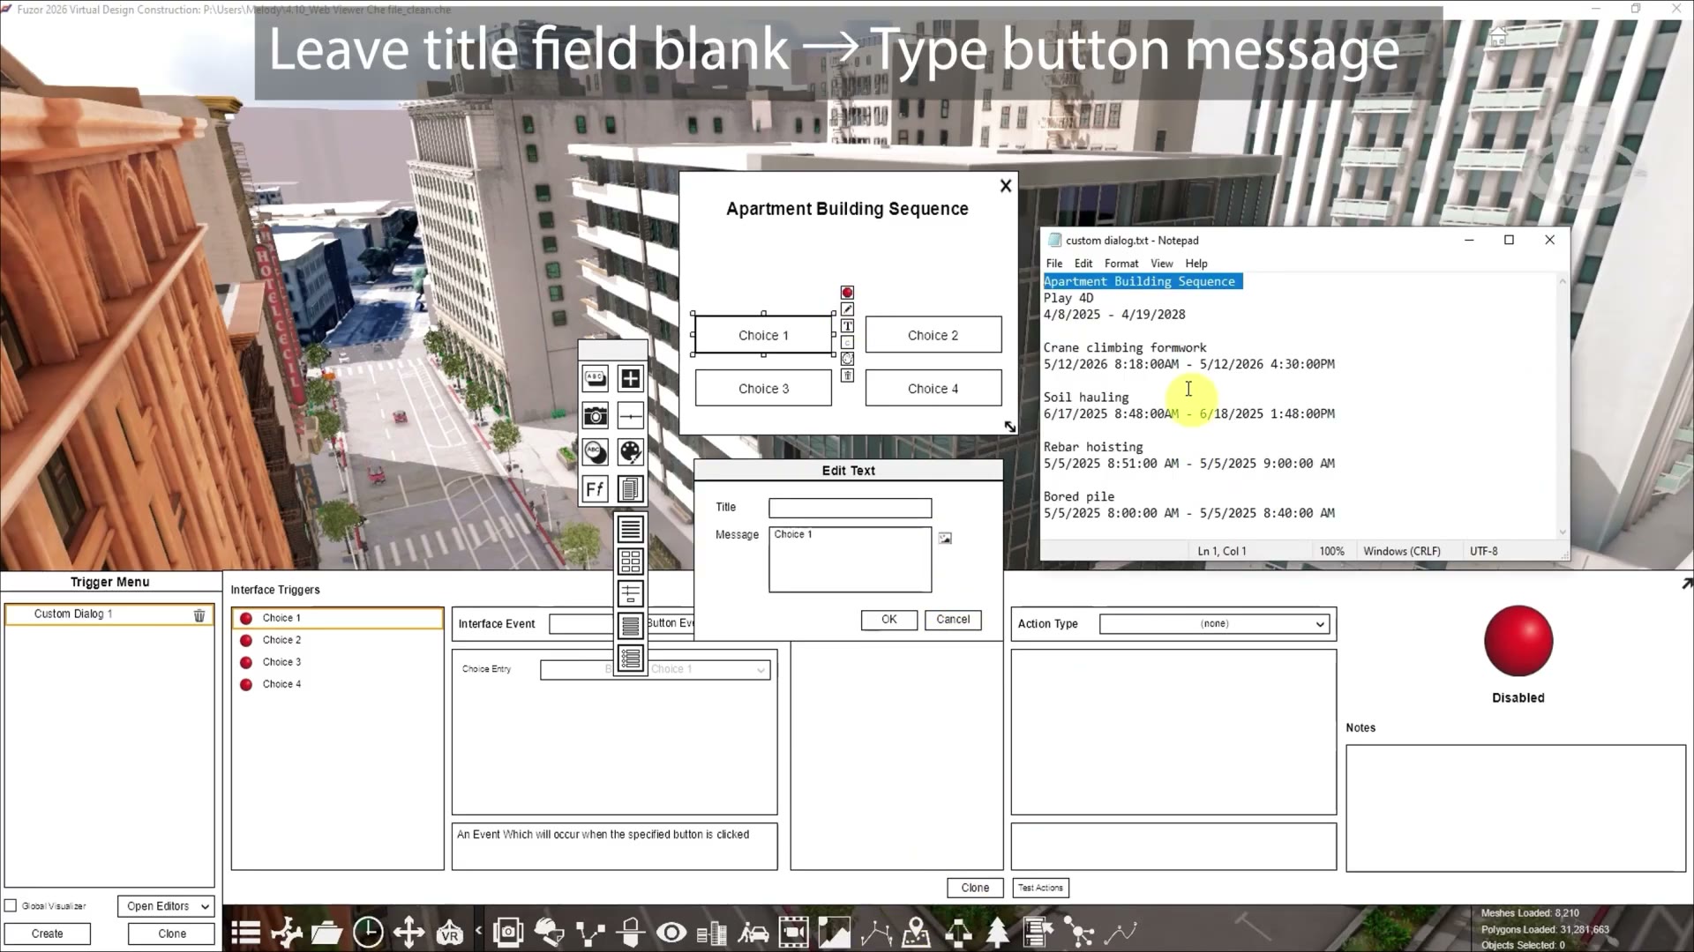Expand the panel with top-right arrow
Screen dimensions: 1694x952
[1686, 584]
